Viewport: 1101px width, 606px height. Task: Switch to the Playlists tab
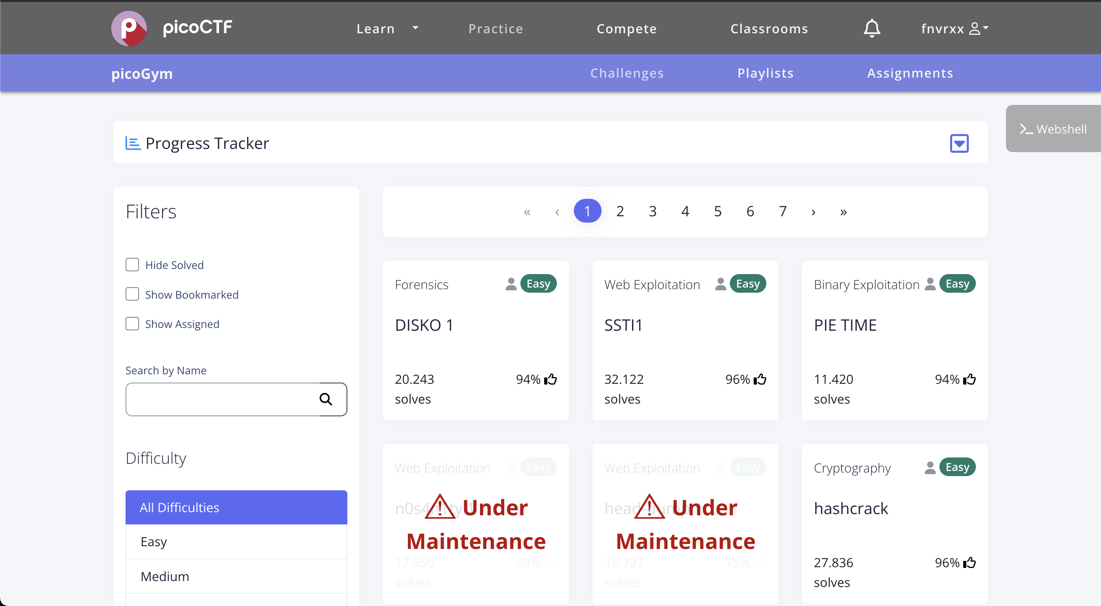[765, 73]
